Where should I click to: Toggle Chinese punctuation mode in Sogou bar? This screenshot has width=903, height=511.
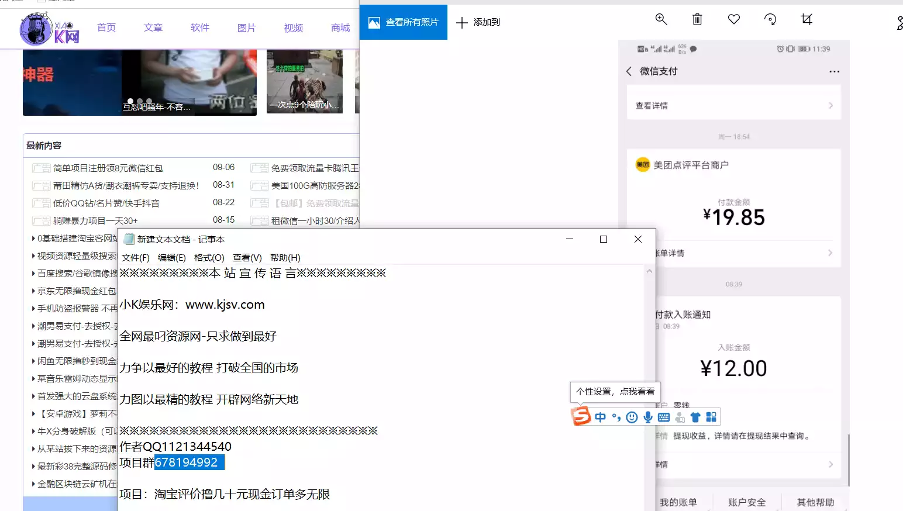(x=616, y=417)
